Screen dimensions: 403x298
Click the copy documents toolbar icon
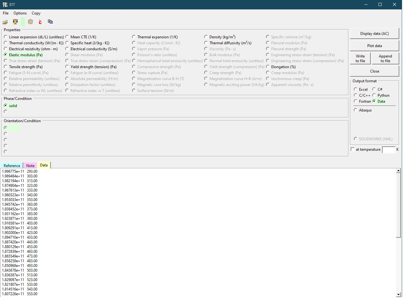50,22
